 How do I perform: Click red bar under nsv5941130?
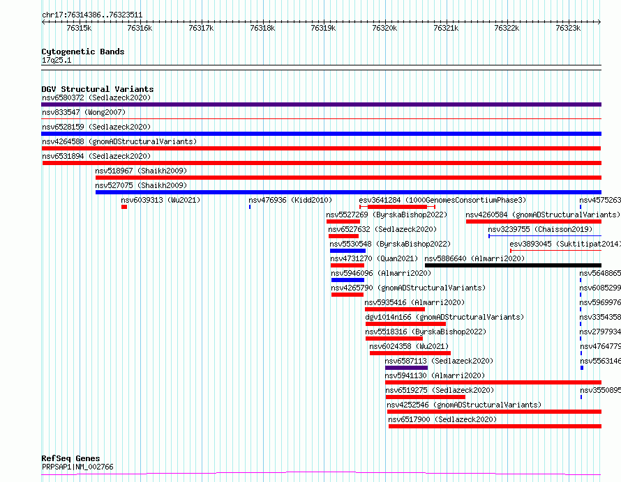[493, 382]
